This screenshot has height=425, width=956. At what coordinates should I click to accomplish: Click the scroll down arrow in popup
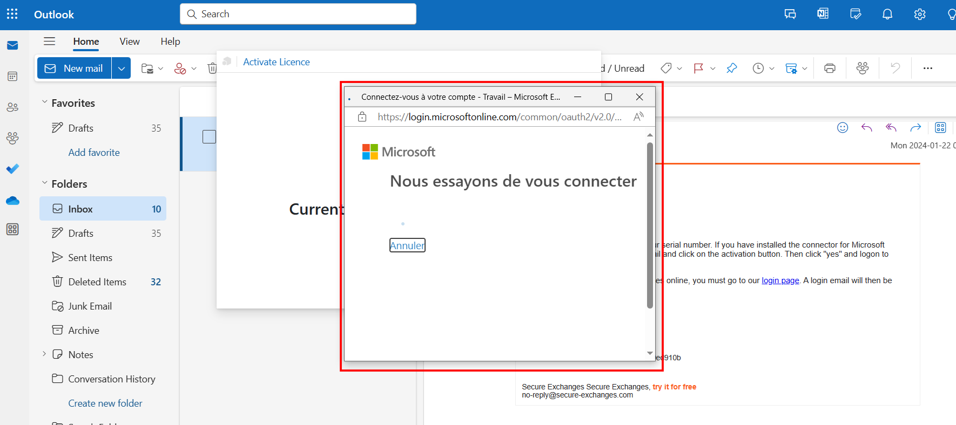(x=650, y=353)
